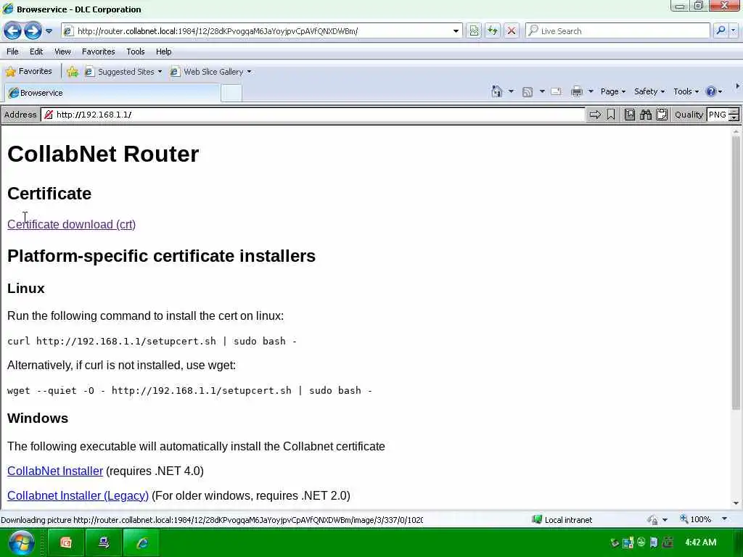Click the bookmarks page icon beside binoculars
Viewport: 743px width, 557px height.
(629, 115)
